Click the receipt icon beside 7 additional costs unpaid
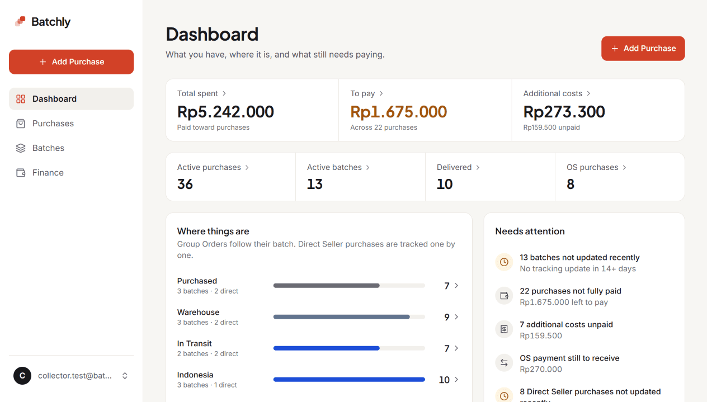Image resolution: width=707 pixels, height=402 pixels. tap(504, 329)
